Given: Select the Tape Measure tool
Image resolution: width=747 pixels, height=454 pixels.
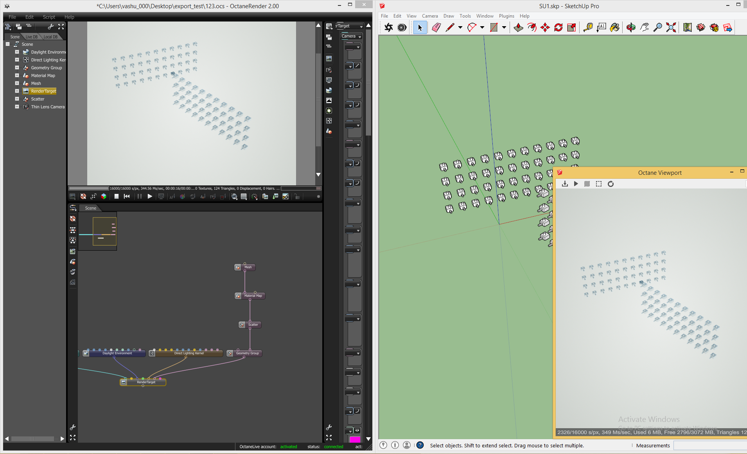Looking at the screenshot, I should pos(588,27).
